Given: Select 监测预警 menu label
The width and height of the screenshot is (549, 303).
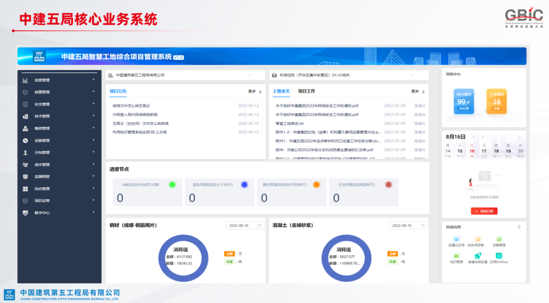Looking at the screenshot, I should pyautogui.click(x=42, y=177).
